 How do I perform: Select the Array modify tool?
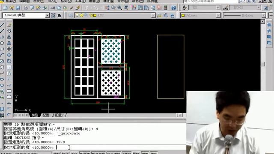(x=9, y=49)
